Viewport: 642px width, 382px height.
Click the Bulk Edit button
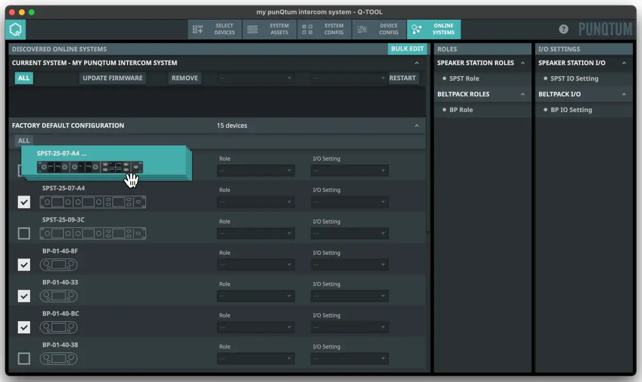pyautogui.click(x=407, y=49)
